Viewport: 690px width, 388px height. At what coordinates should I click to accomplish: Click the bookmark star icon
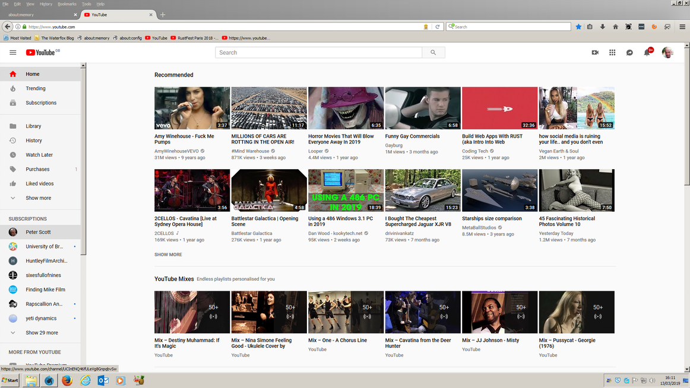578,27
